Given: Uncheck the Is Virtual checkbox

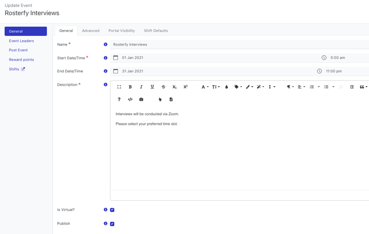Looking at the screenshot, I should coord(112,210).
